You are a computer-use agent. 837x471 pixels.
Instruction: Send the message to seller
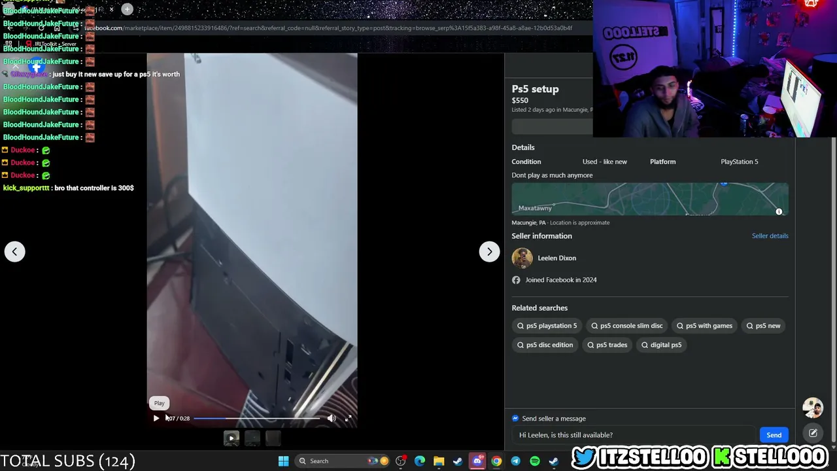(x=774, y=435)
